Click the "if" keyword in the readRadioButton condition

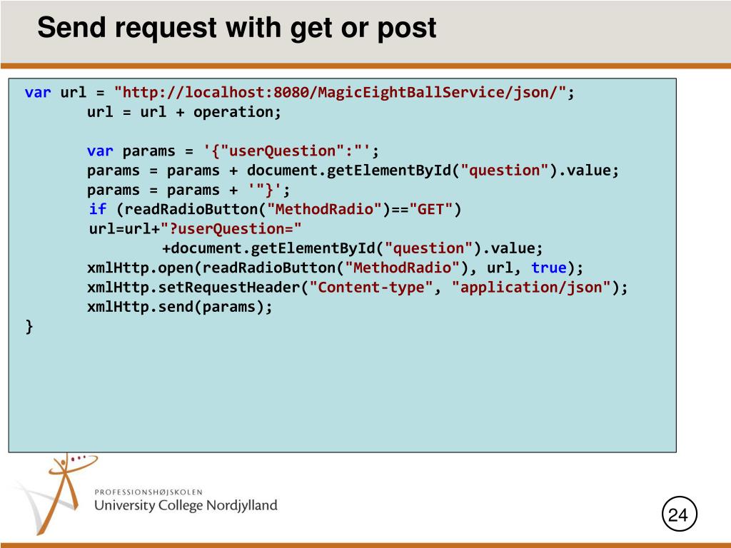pos(97,209)
